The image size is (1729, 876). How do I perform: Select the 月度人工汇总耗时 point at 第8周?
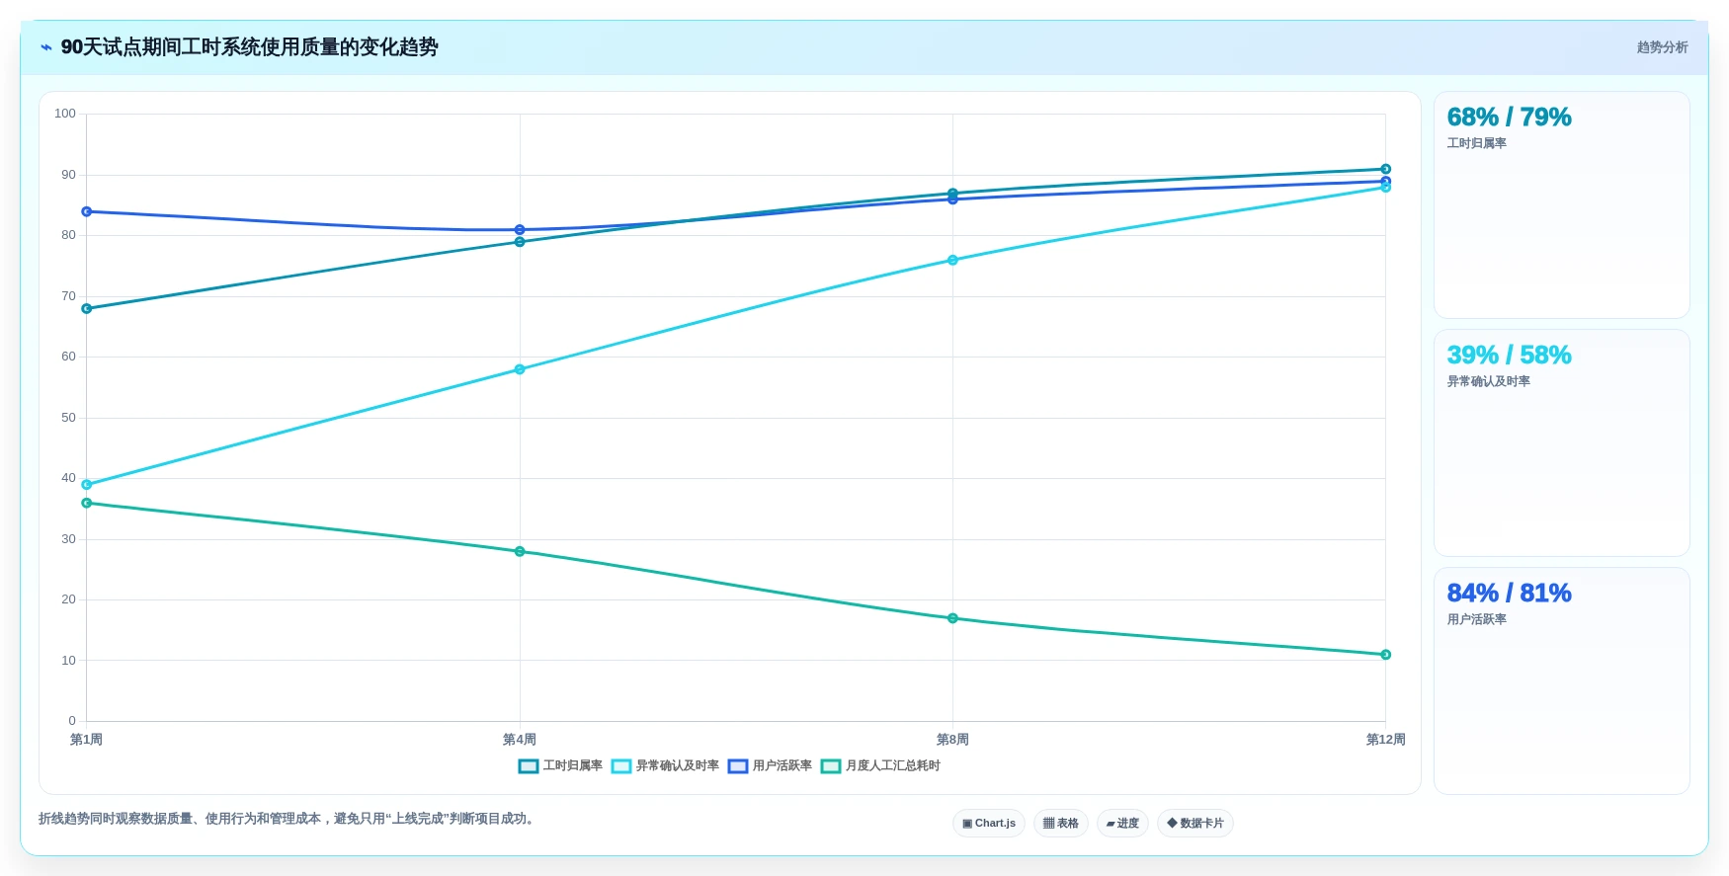pyautogui.click(x=952, y=618)
